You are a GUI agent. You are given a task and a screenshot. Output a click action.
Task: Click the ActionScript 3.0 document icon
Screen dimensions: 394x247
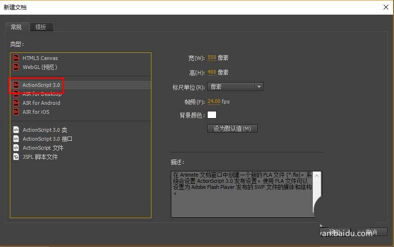pyautogui.click(x=16, y=85)
